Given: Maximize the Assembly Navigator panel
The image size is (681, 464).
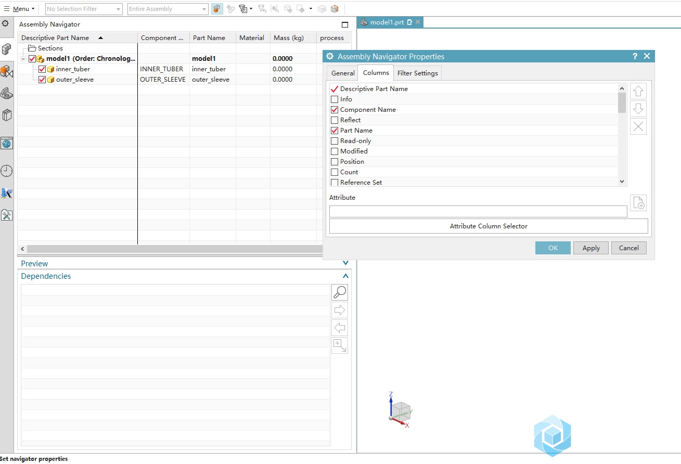Looking at the screenshot, I should pyautogui.click(x=344, y=24).
